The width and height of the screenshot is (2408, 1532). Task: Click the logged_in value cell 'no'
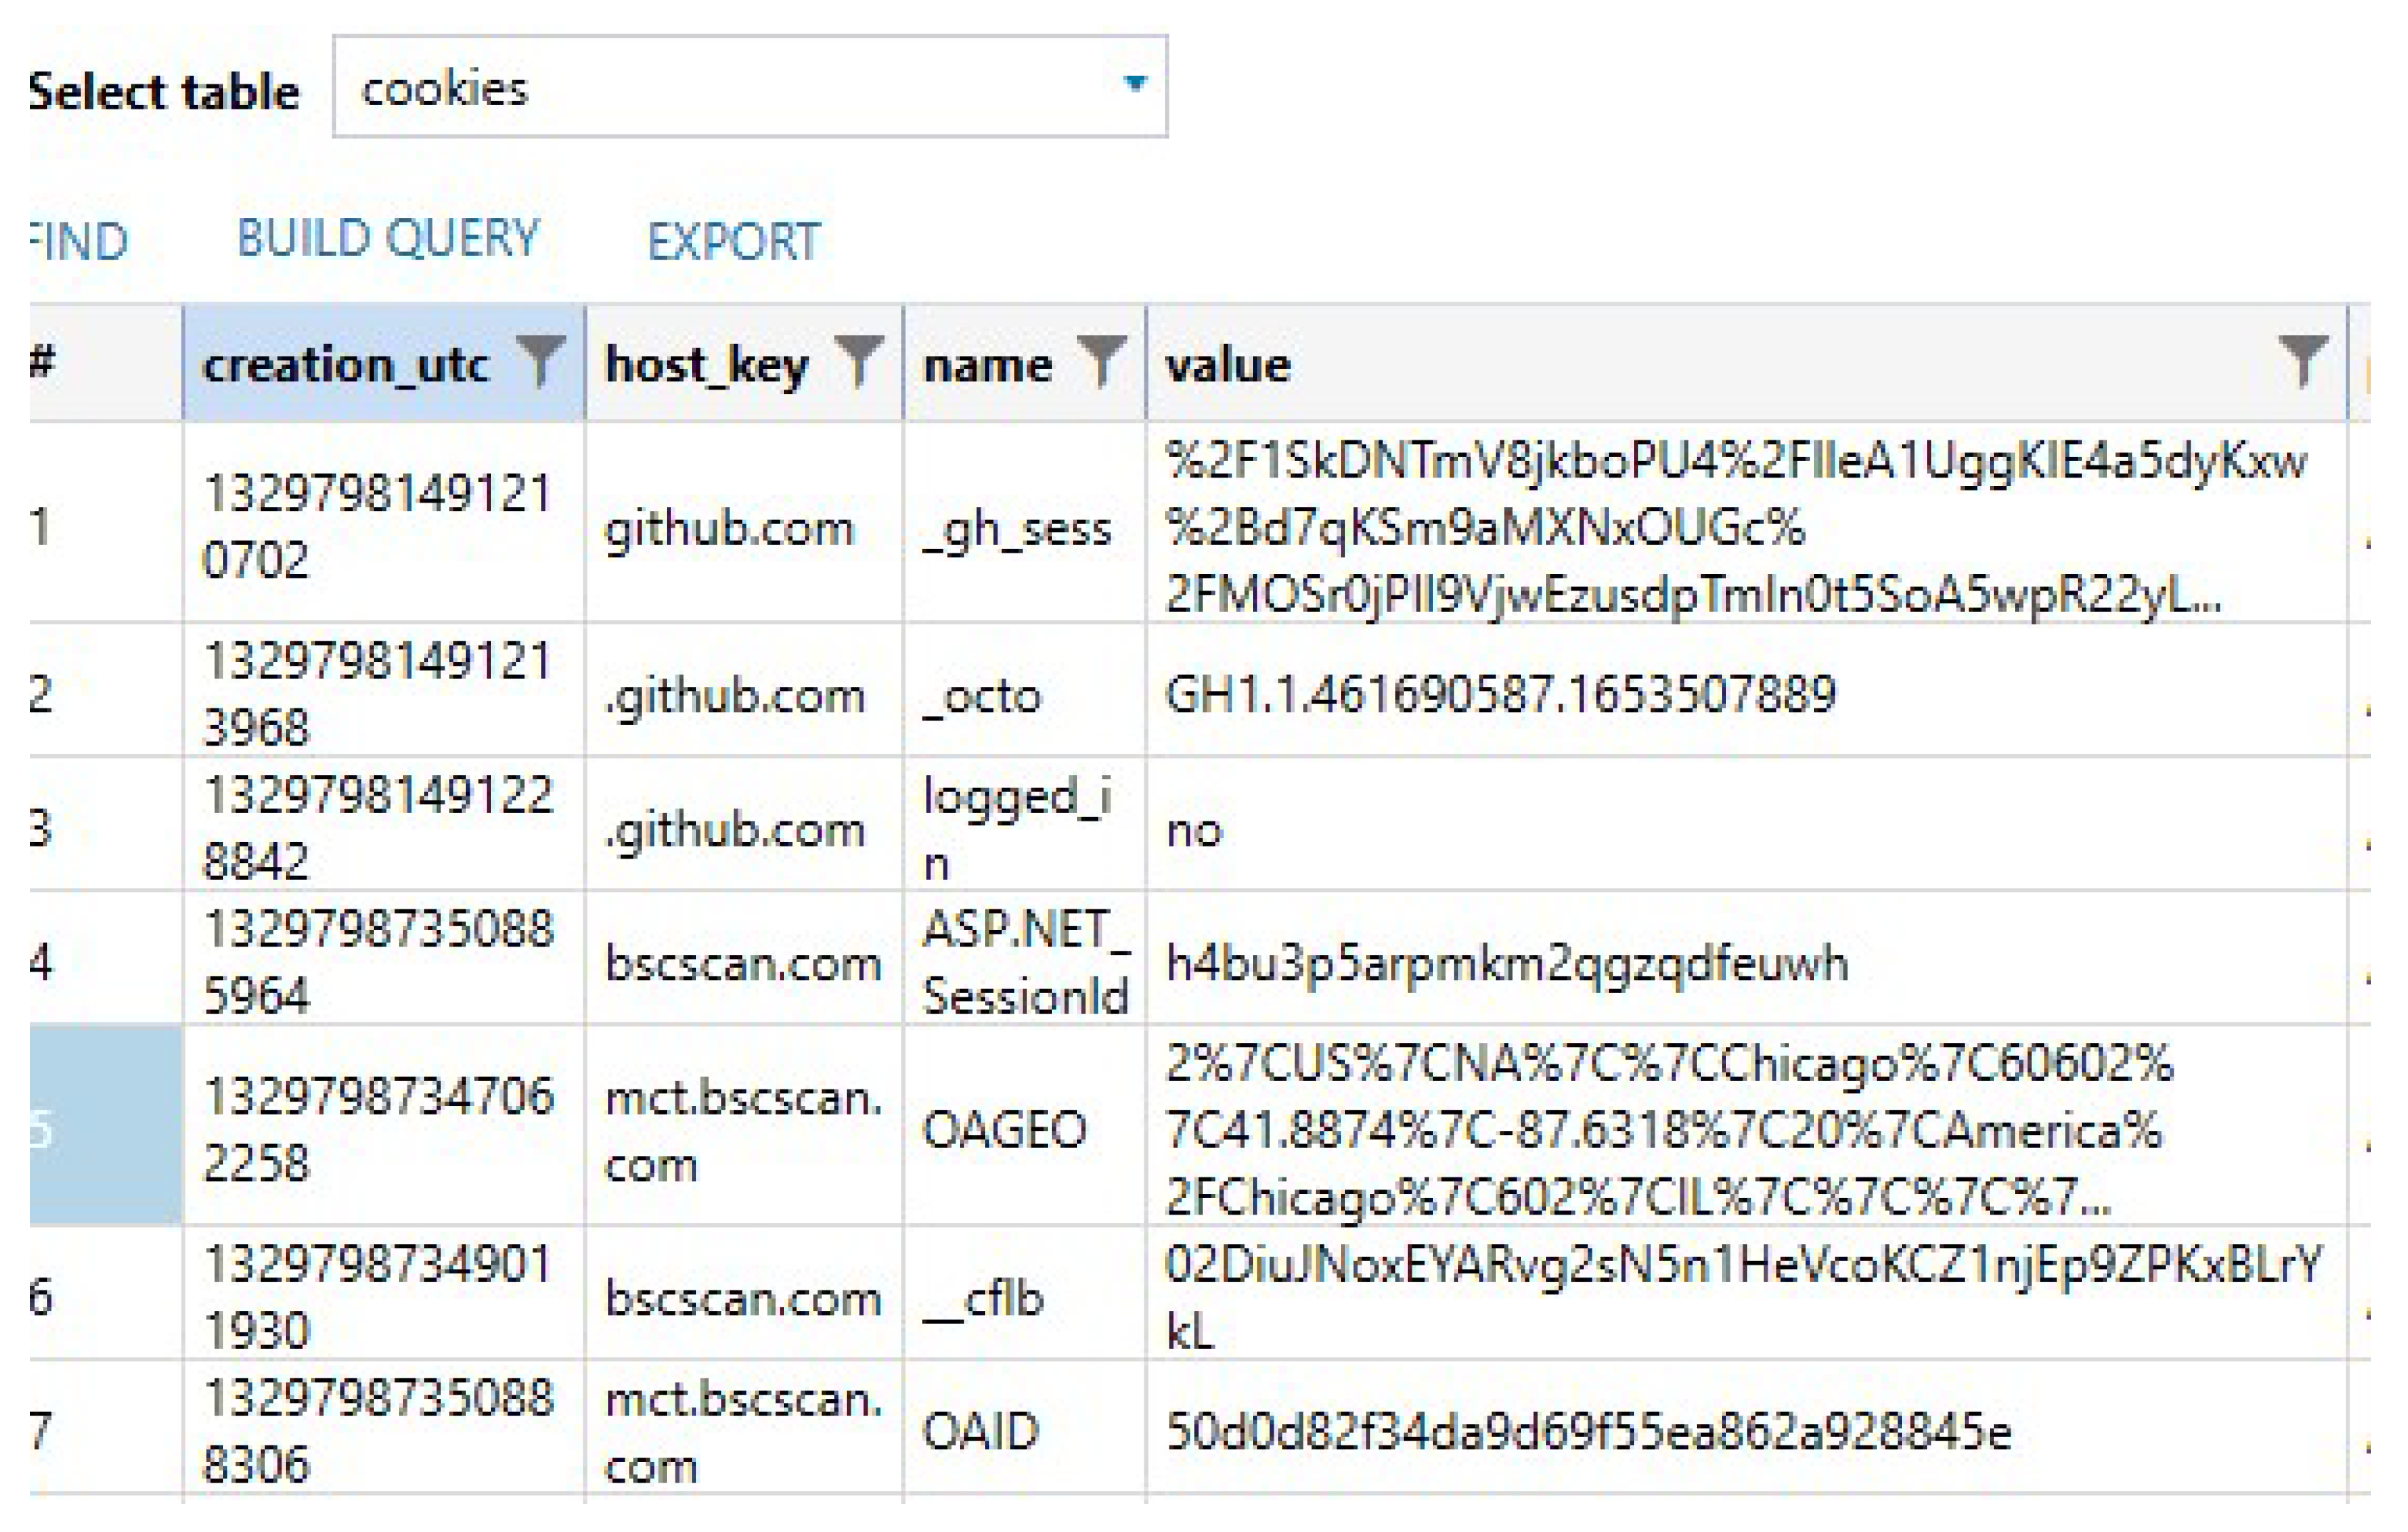[x=1195, y=830]
